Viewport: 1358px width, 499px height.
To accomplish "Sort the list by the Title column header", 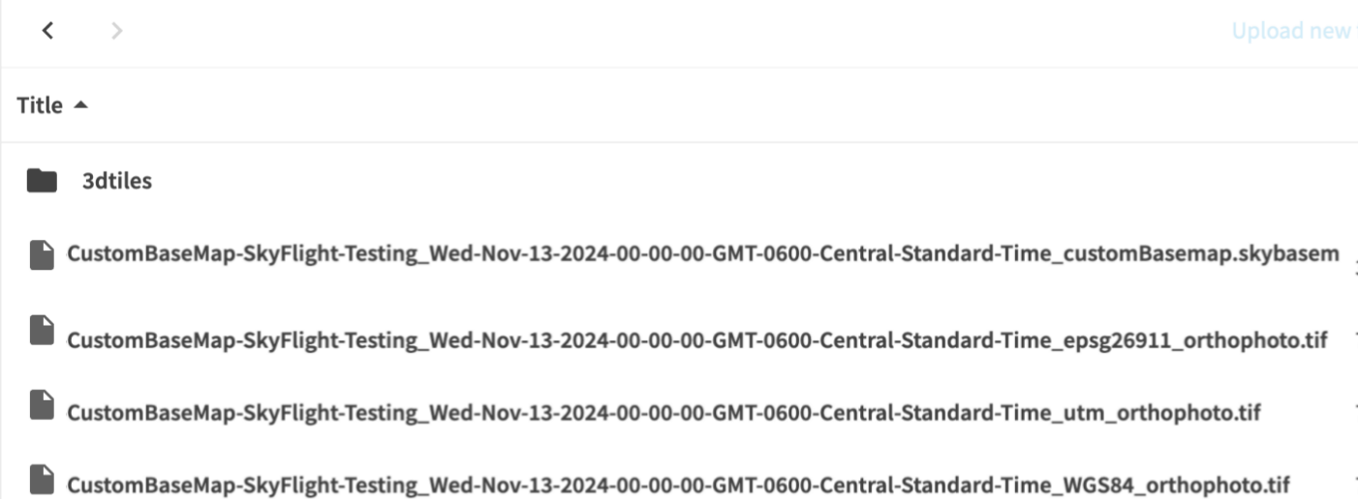I will (x=40, y=105).
